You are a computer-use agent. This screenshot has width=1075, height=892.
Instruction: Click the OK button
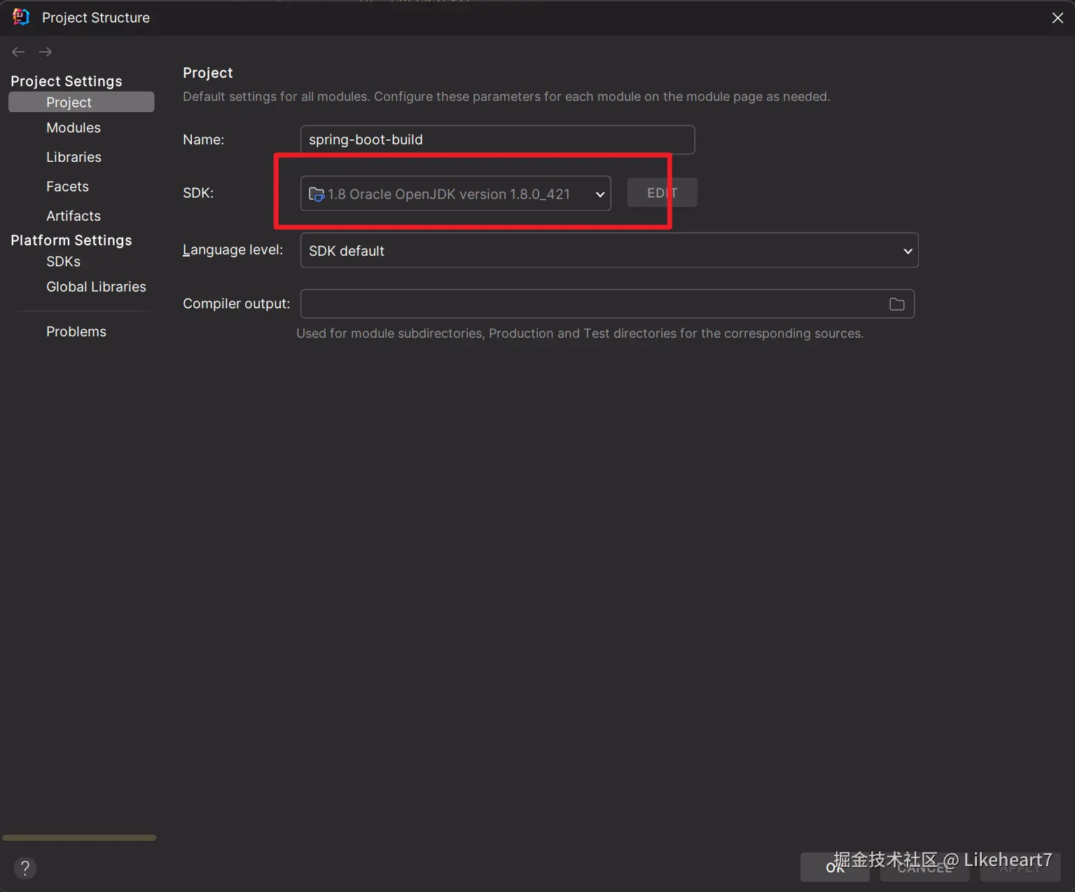coord(835,867)
